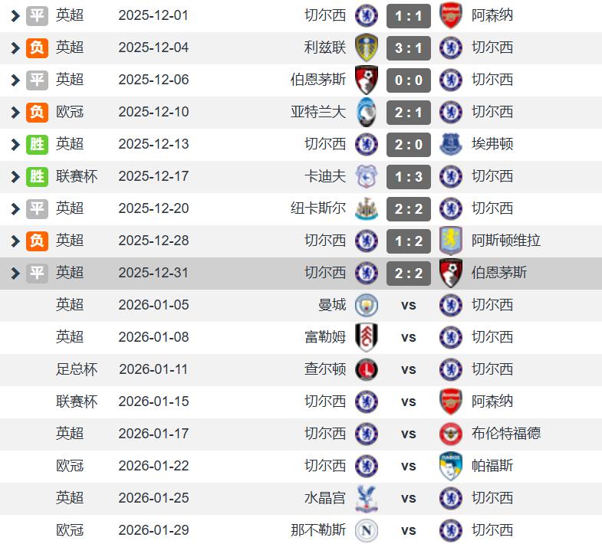The width and height of the screenshot is (602, 544).
Task: Click Atalanta crest in 2025-12-10 match
Action: pyautogui.click(x=367, y=112)
